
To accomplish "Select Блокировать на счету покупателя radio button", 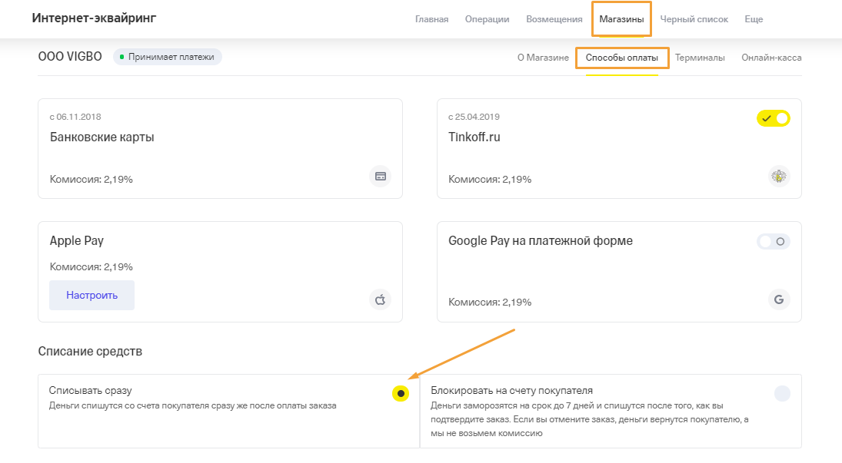I will click(782, 393).
